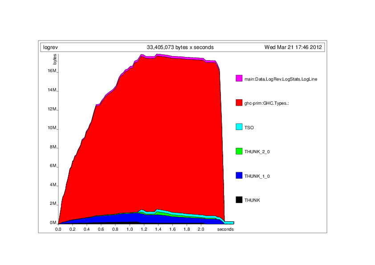Select legend label ghc-prim:GHC.Types.:
This screenshot has height=265, width=375.
pos(267,103)
